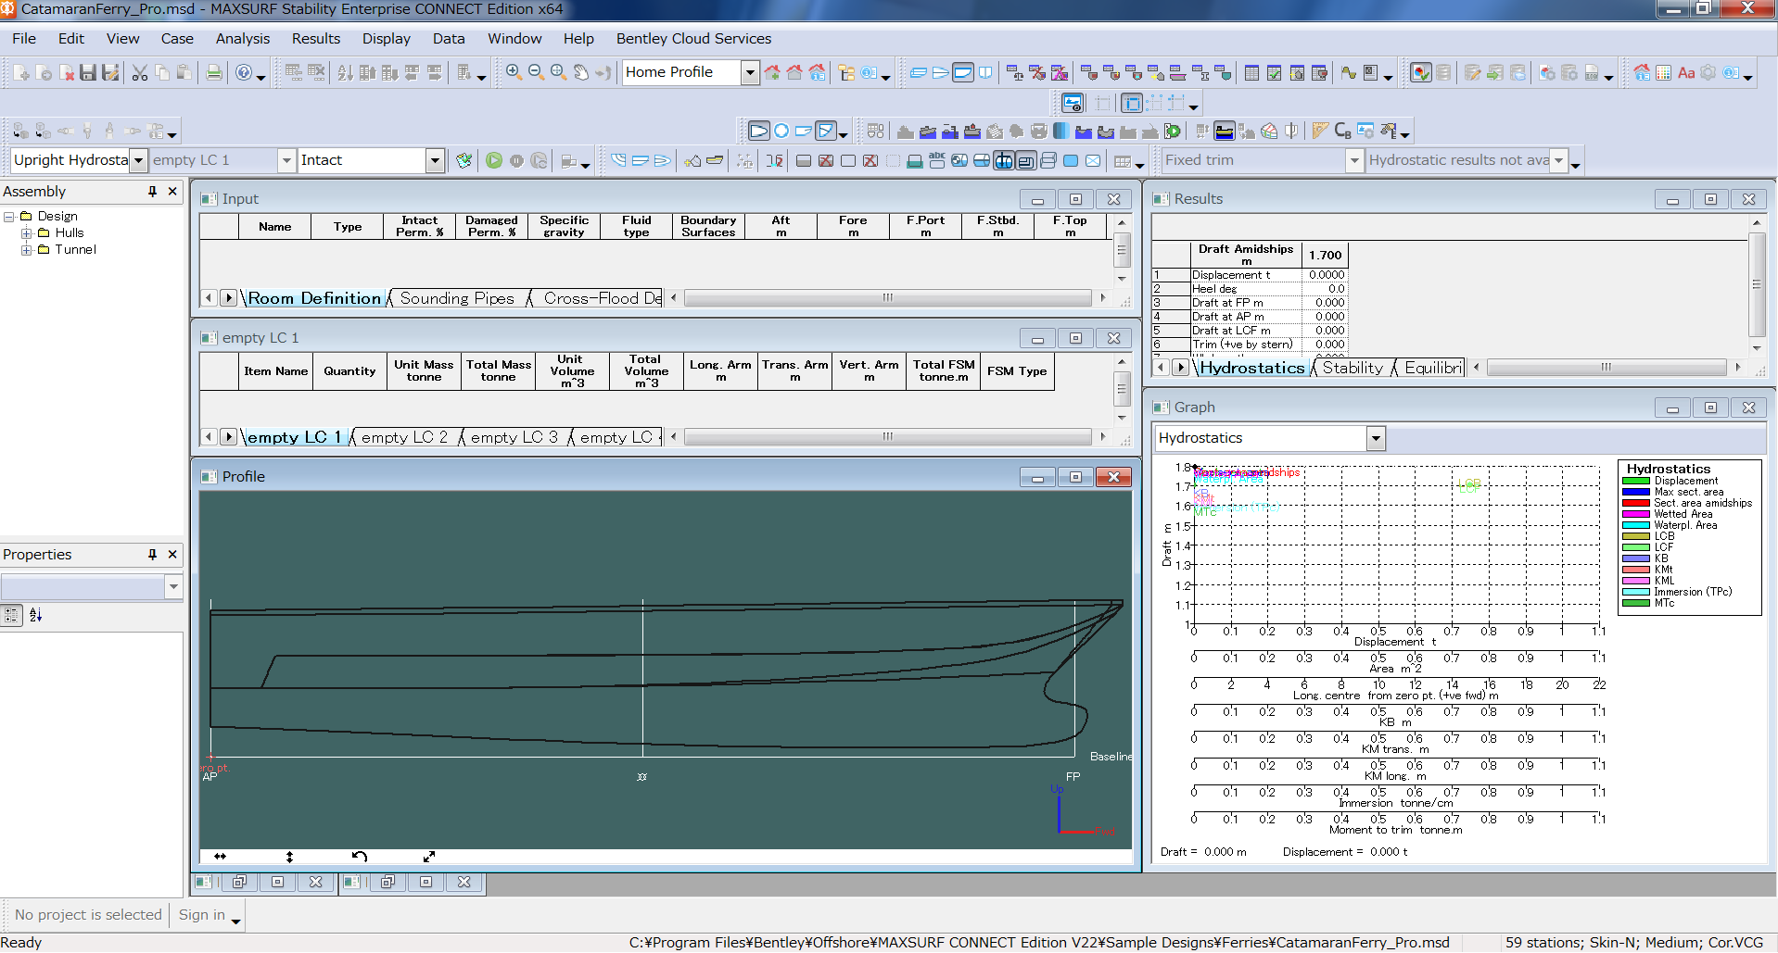The image size is (1778, 953).
Task: Click the Input window horizontal scrollbar
Action: (887, 298)
